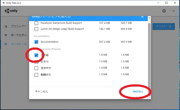Viewport: 180px width, 110px height.
Task: Click the キャンセル button
Action: pyautogui.click(x=42, y=92)
